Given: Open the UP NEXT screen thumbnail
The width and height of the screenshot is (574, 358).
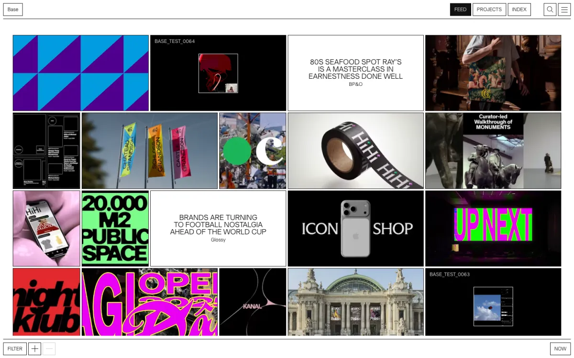Looking at the screenshot, I should pyautogui.click(x=493, y=229).
